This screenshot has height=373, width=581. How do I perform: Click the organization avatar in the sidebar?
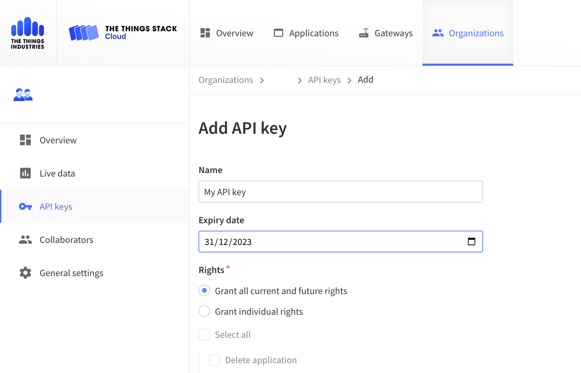coord(23,94)
